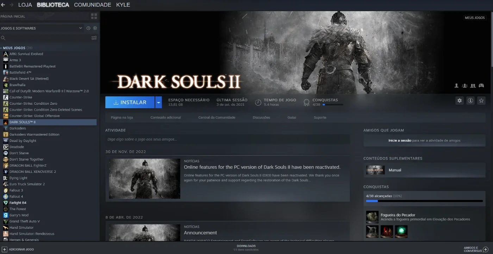Click Dying Light game icon
493x254 pixels.
click(6, 178)
